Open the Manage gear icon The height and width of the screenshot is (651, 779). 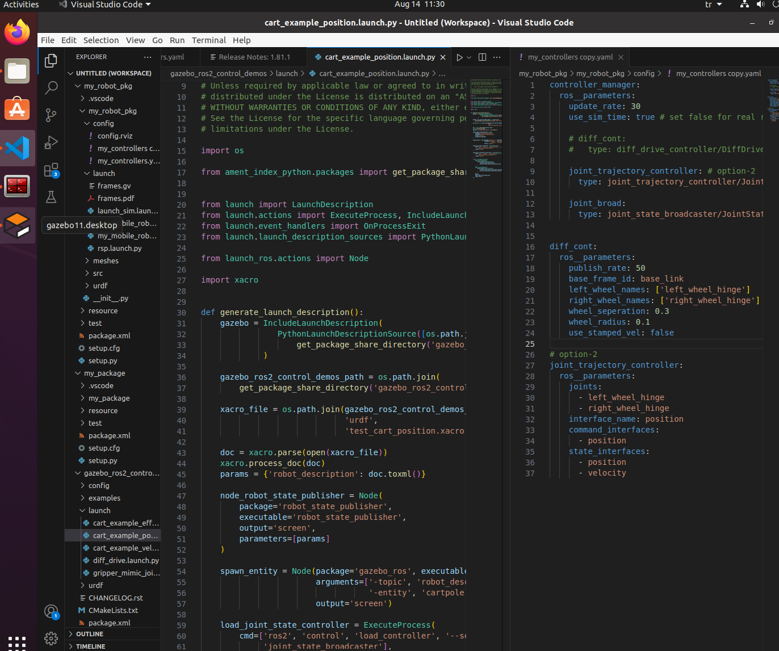tap(51, 639)
